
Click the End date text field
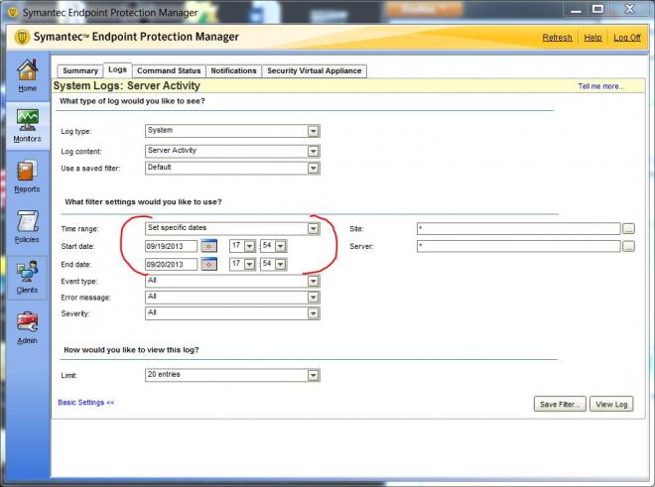click(172, 264)
